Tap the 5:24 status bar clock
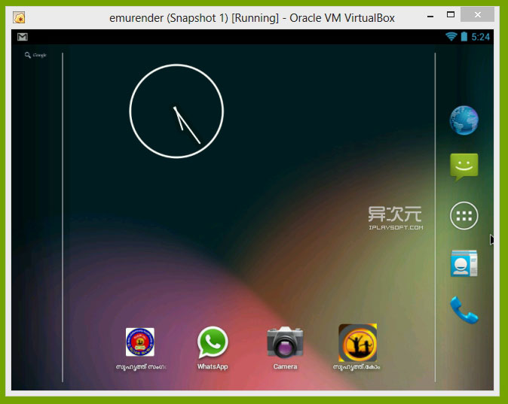Screen dimensions: 508x404 pyautogui.click(x=480, y=37)
